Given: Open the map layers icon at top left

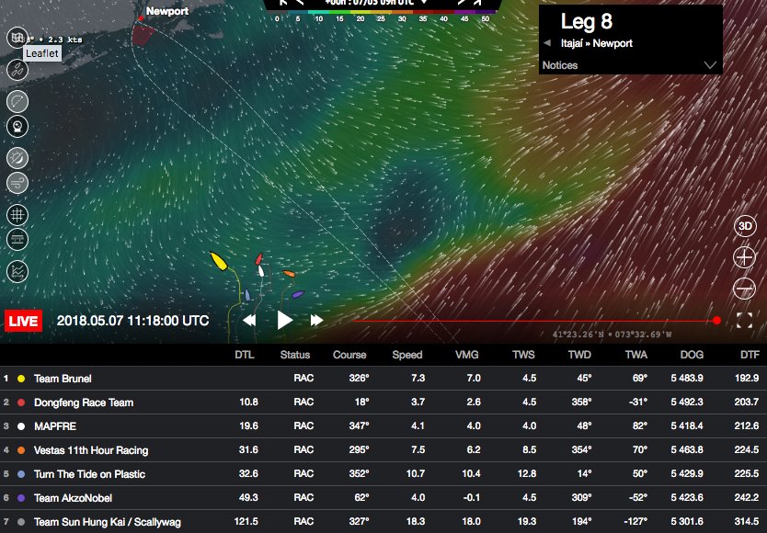Looking at the screenshot, I should pos(17,38).
